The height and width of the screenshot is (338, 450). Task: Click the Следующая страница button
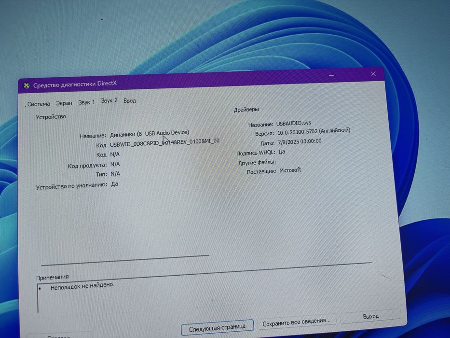[217, 327]
